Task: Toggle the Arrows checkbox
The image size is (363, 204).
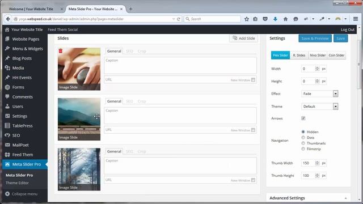Action: 303,118
